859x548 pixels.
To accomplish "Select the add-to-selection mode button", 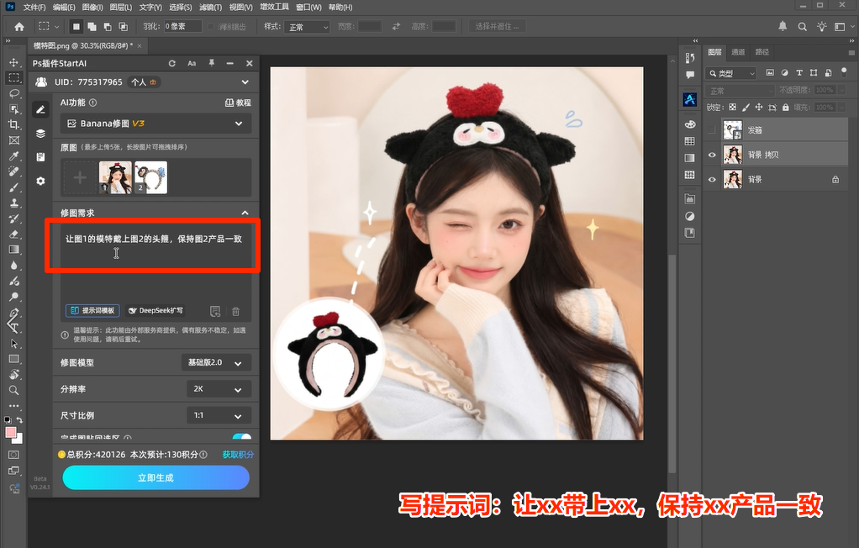I will tap(92, 26).
